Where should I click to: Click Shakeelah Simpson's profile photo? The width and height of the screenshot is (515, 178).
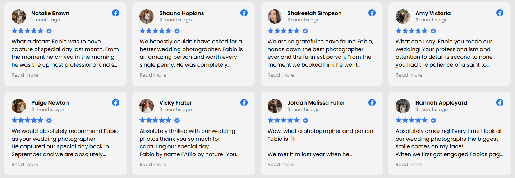[x=275, y=16]
